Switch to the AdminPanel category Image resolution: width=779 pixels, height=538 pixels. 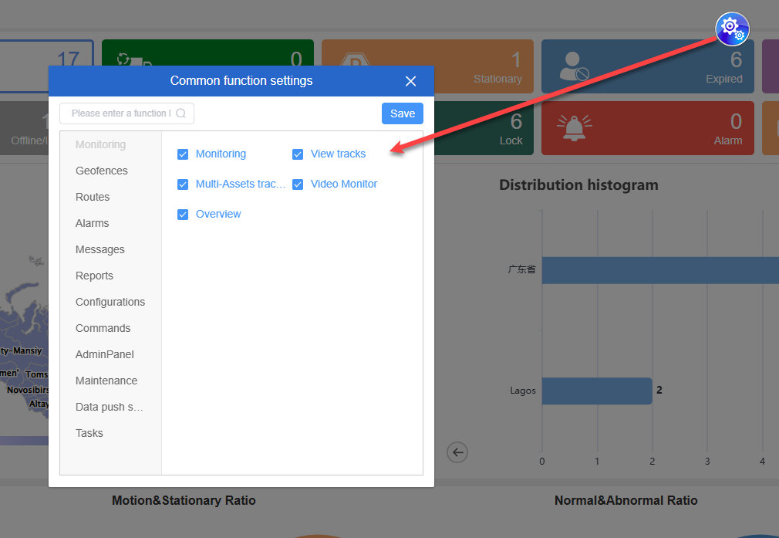point(105,354)
